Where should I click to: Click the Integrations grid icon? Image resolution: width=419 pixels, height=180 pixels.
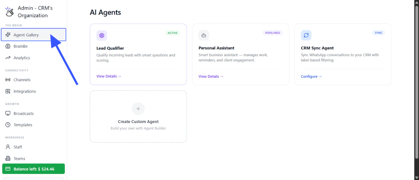(8, 91)
